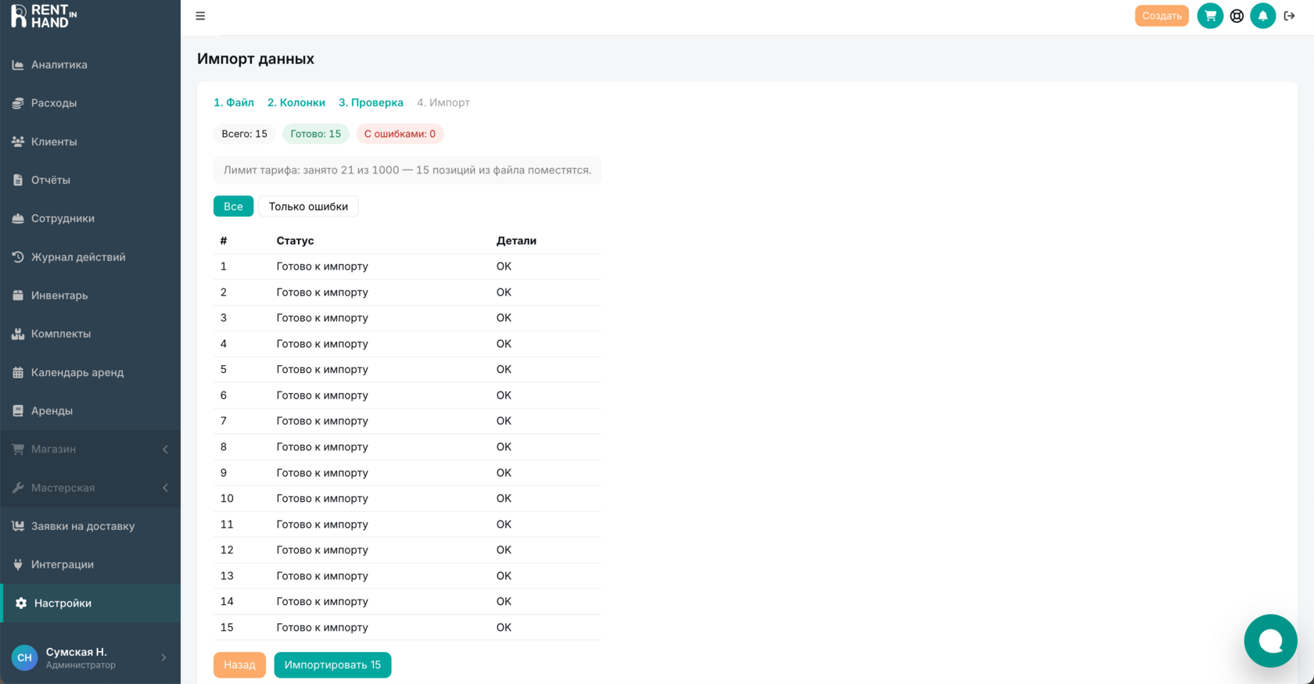This screenshot has height=684, width=1314.
Task: Click status text of row 3
Action: 322,318
